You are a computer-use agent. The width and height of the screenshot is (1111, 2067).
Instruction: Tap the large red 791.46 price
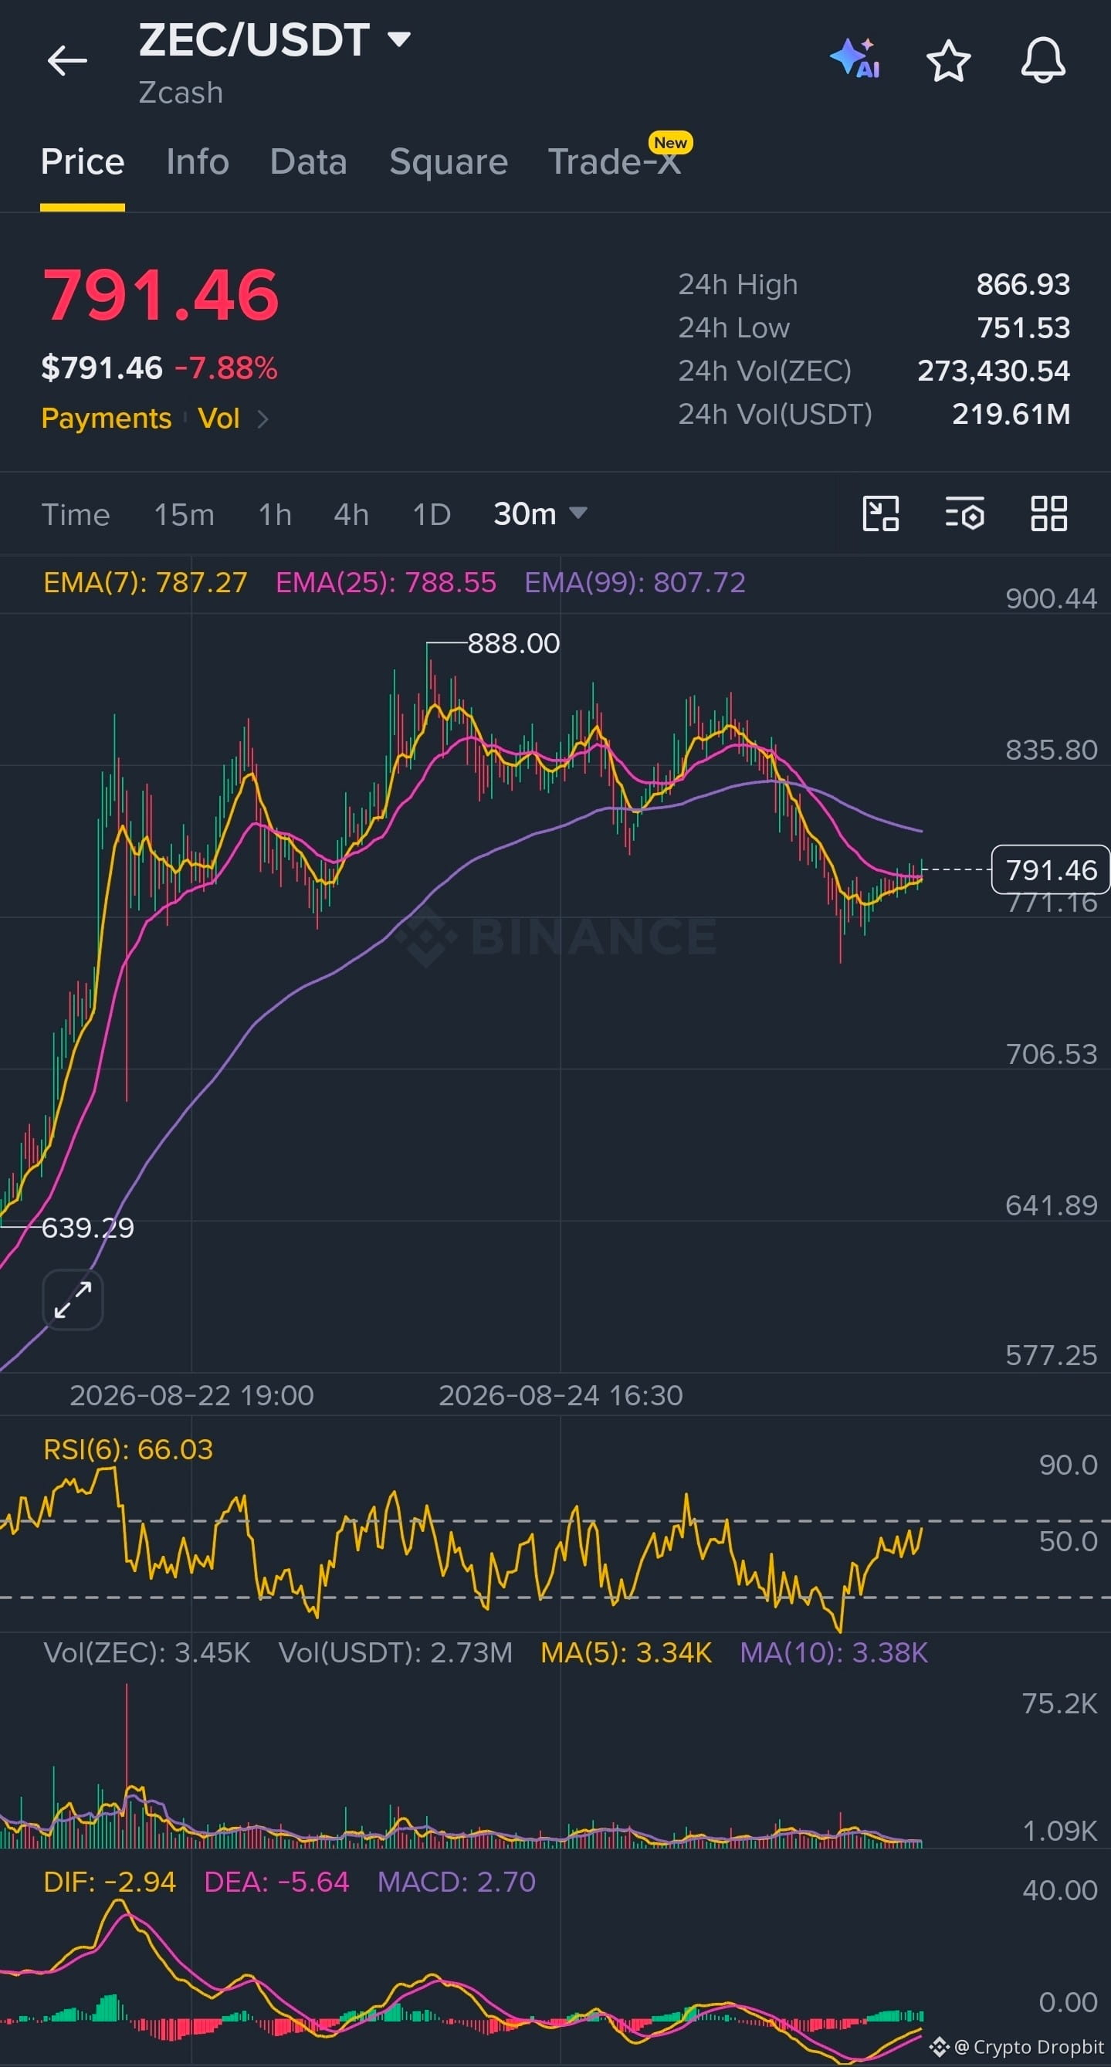pyautogui.click(x=161, y=294)
